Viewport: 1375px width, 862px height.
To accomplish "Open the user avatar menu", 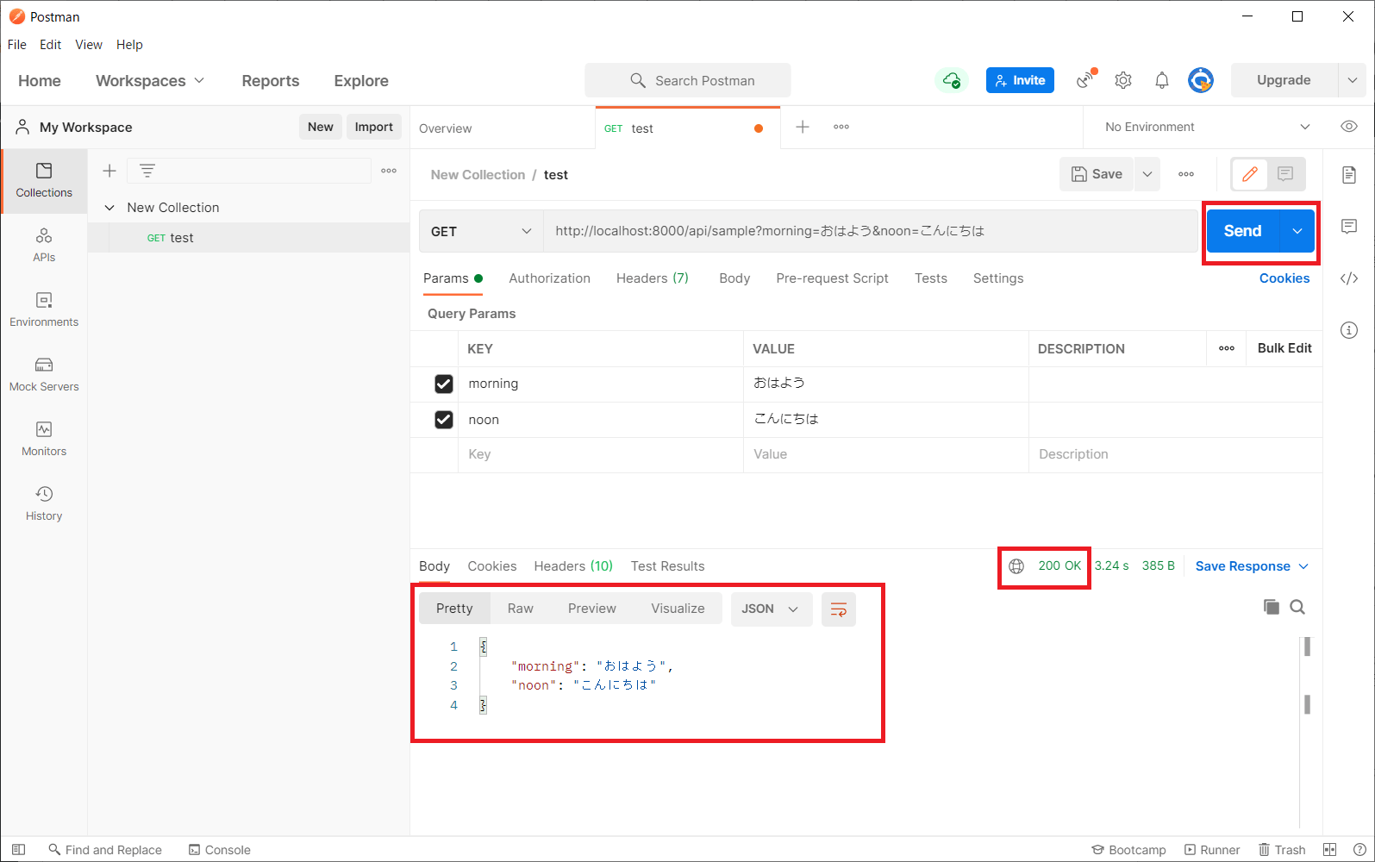I will (1201, 80).
